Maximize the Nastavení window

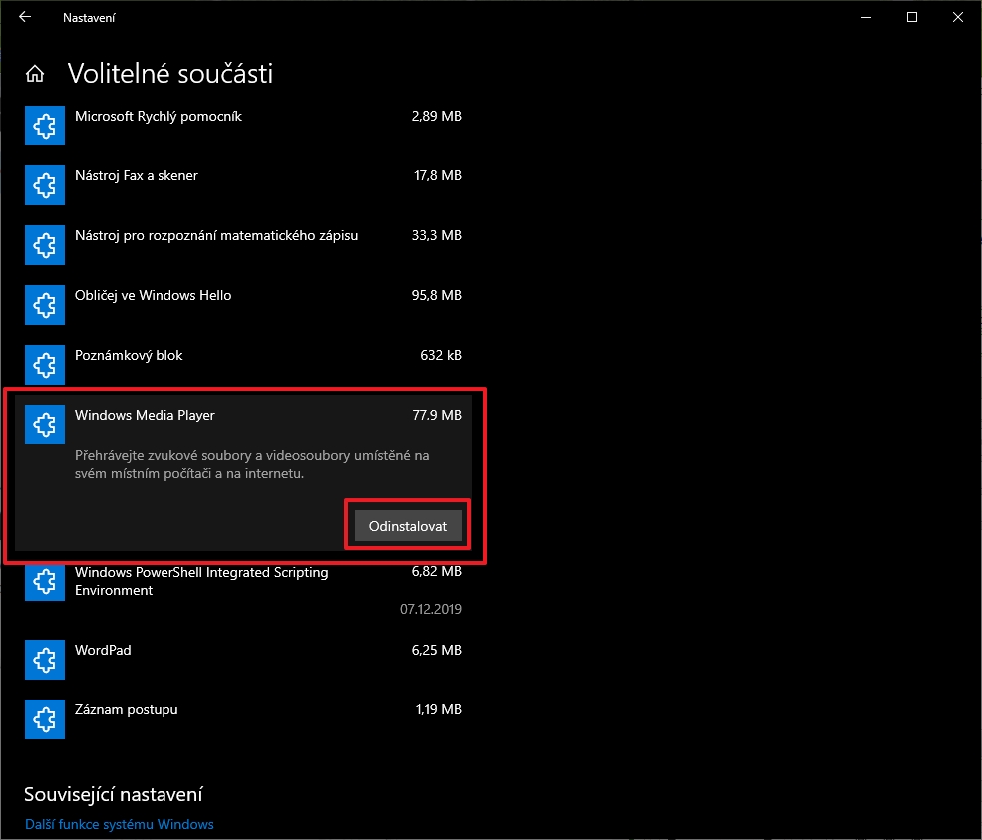912,17
